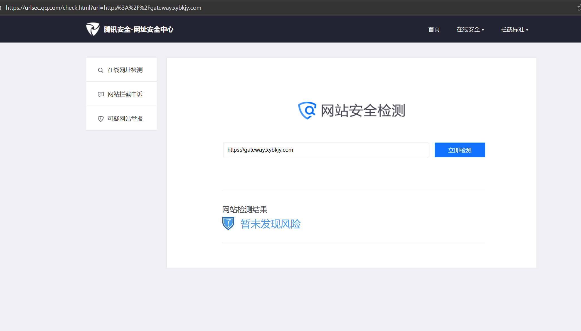
Task: Open the 首页 navigation item
Action: 434,29
